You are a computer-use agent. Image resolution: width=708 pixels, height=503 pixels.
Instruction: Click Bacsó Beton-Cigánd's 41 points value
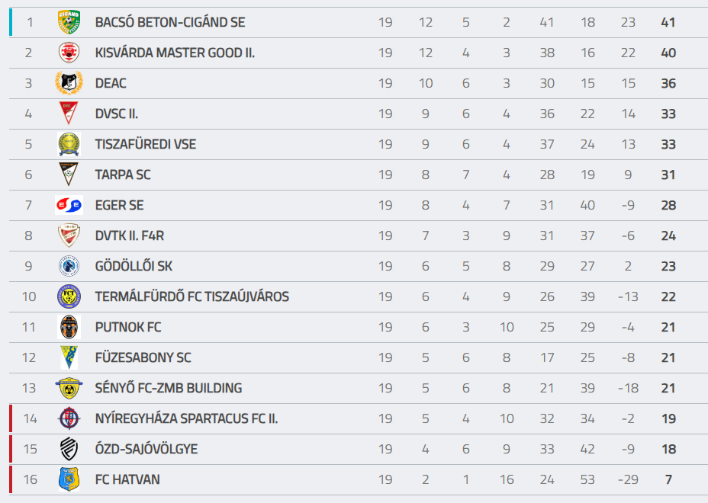tap(668, 22)
